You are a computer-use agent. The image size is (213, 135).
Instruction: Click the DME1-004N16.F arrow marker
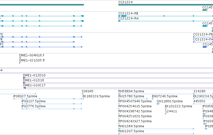20,58
